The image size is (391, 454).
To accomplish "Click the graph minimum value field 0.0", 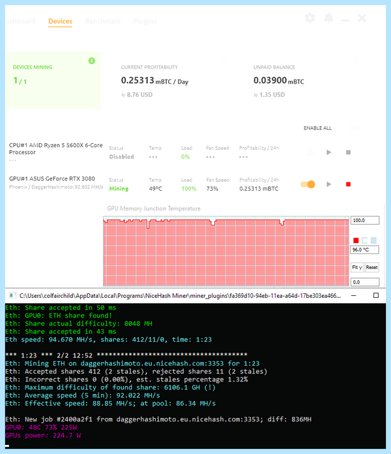I will click(x=365, y=282).
